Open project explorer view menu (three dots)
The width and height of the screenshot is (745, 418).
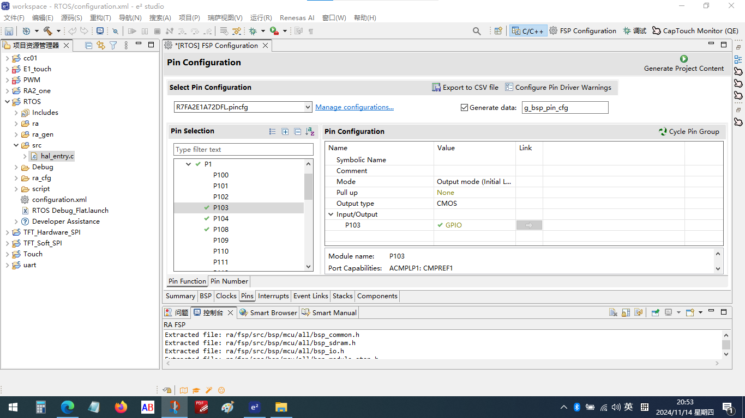click(x=126, y=45)
